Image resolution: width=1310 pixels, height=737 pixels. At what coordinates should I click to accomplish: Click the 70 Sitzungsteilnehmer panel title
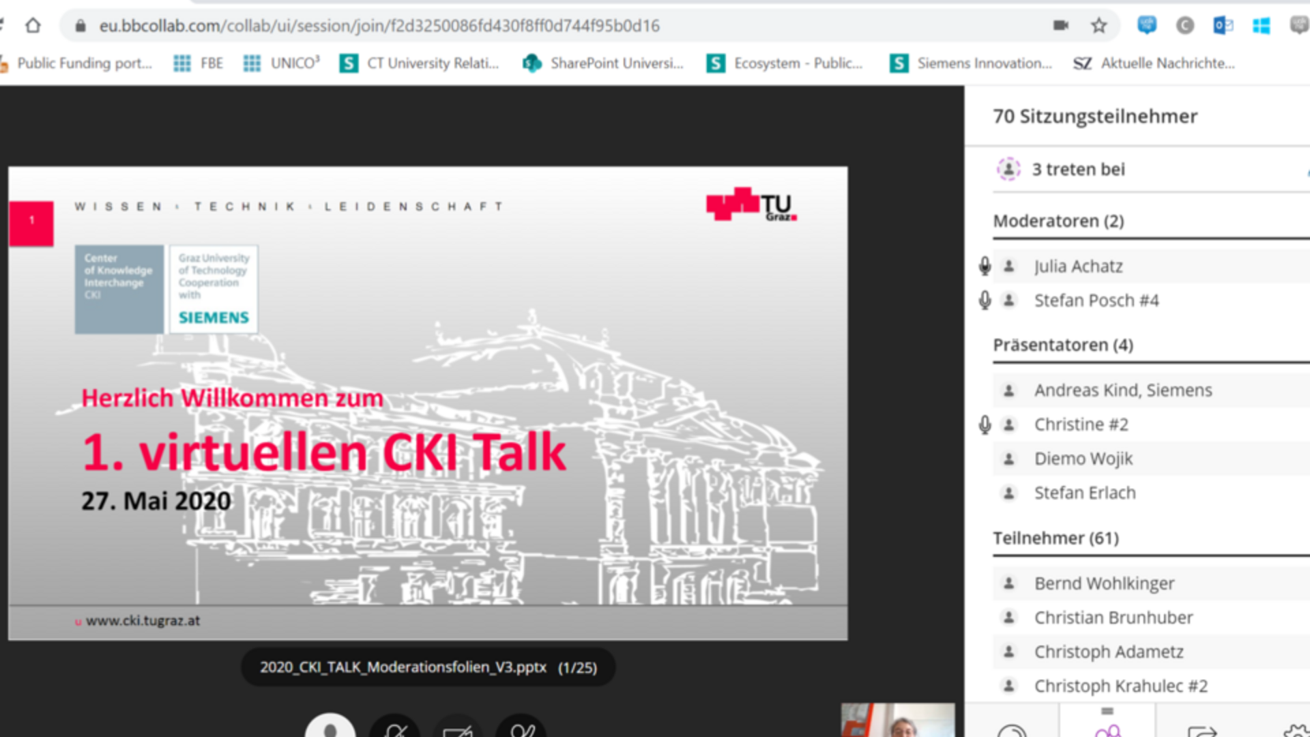pyautogui.click(x=1095, y=117)
